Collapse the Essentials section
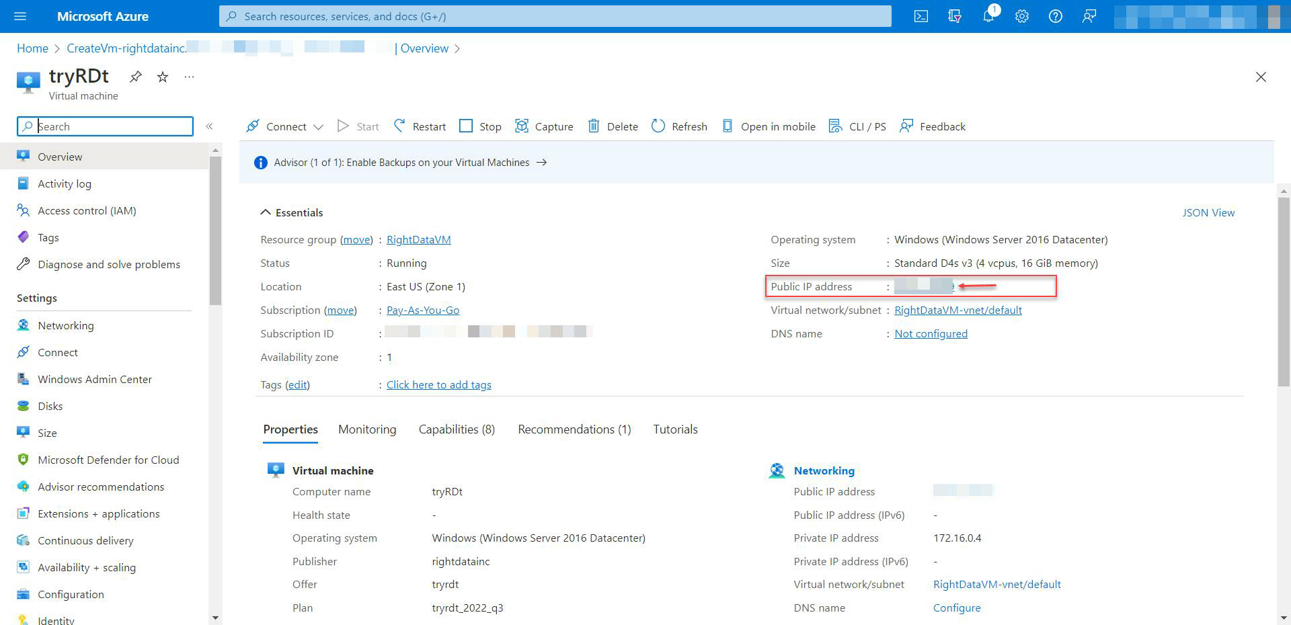 [x=266, y=212]
